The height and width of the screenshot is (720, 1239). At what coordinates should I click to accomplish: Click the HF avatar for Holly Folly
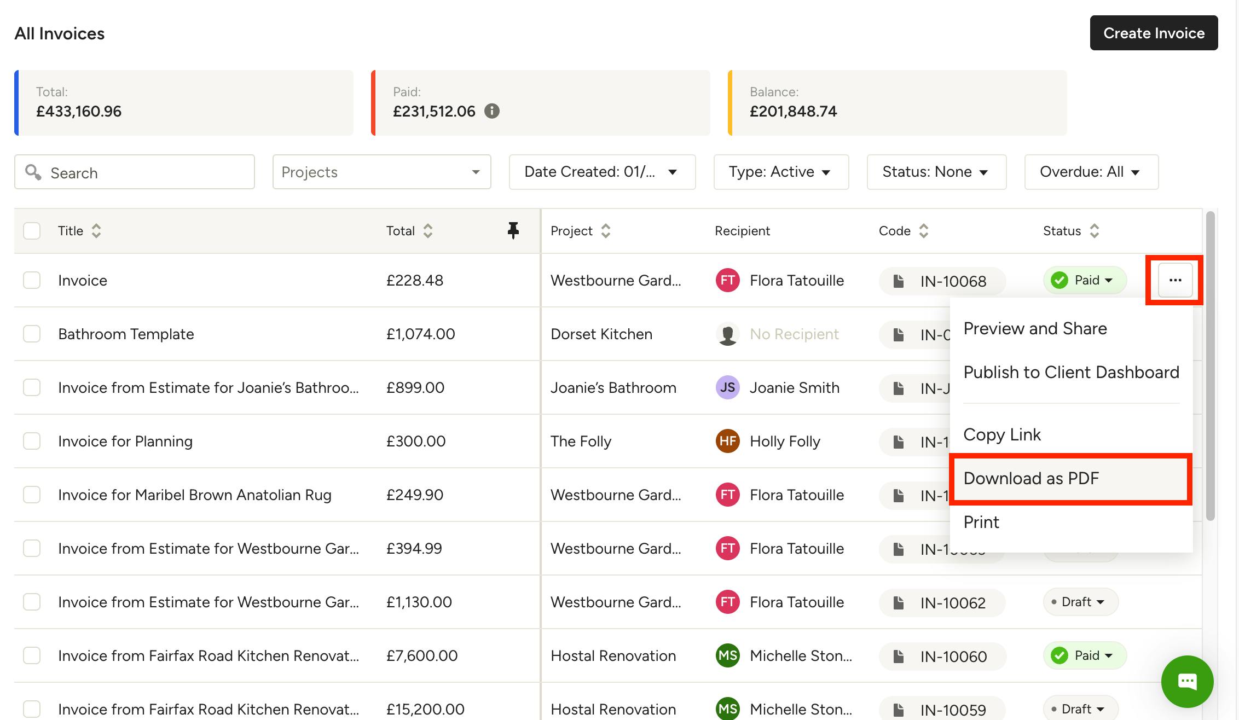tap(727, 441)
